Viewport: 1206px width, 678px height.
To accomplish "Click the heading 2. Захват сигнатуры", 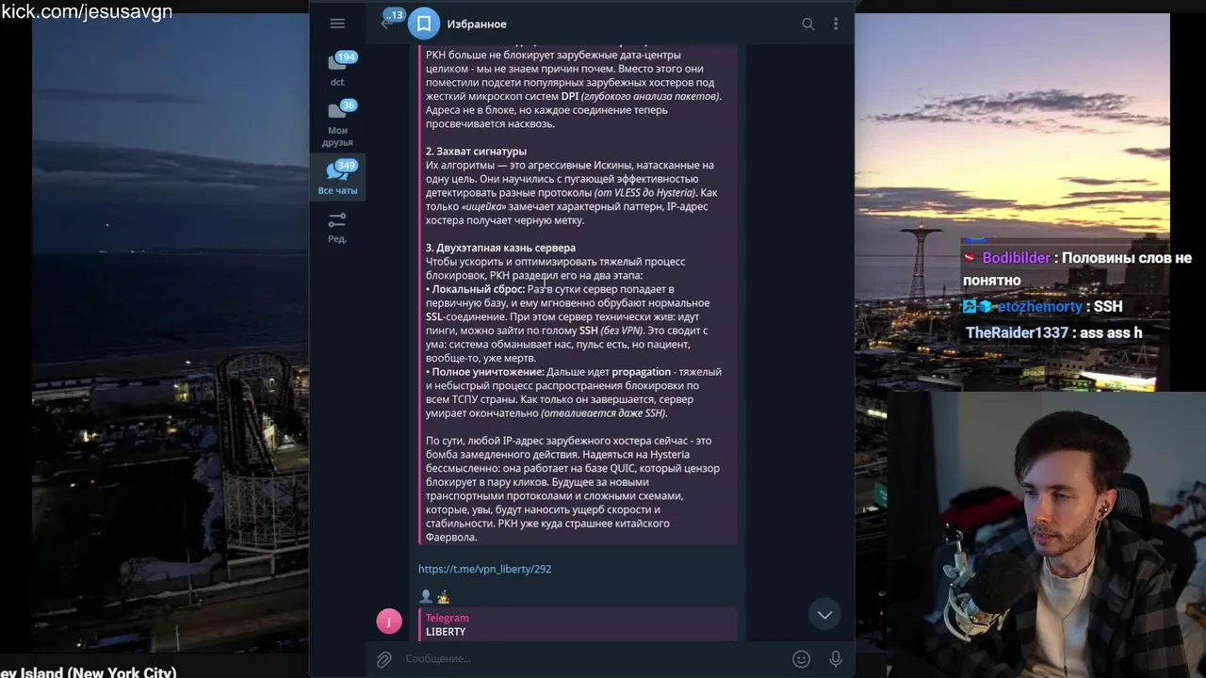I will click(x=476, y=152).
